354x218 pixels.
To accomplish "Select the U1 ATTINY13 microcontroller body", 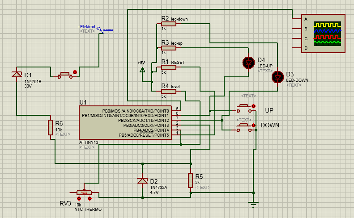I will click(125, 123).
